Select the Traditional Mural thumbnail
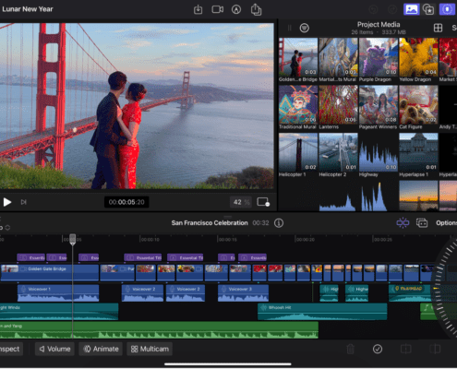457x369 pixels. 298,104
